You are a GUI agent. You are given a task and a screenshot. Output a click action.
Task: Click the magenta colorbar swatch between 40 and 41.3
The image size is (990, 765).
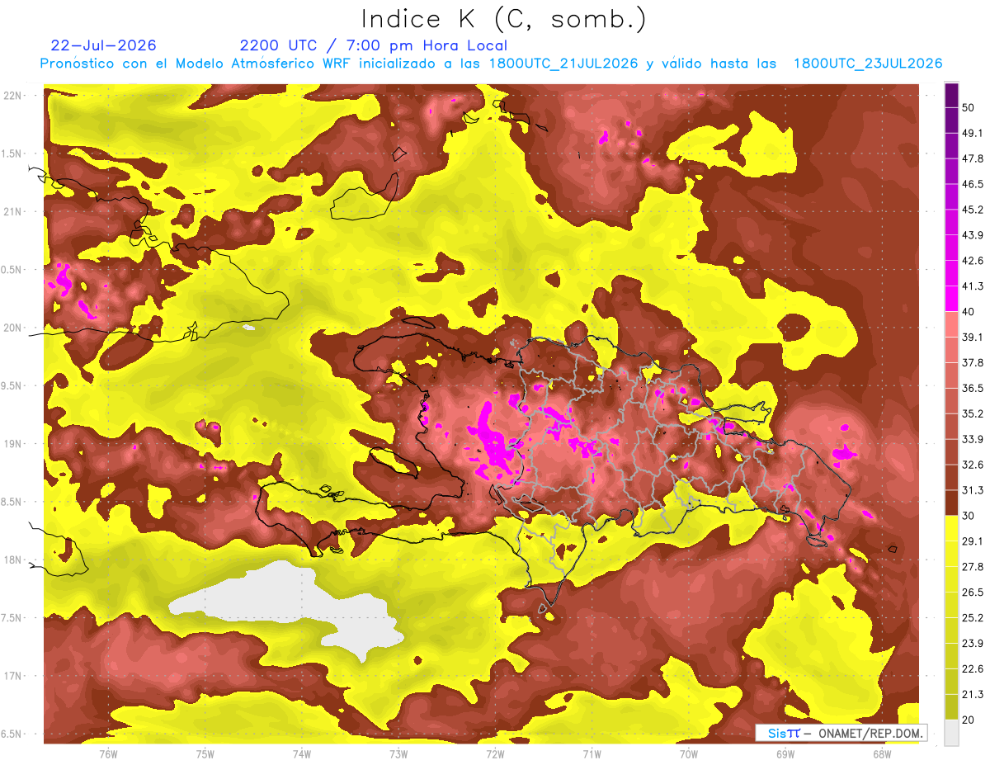951,300
